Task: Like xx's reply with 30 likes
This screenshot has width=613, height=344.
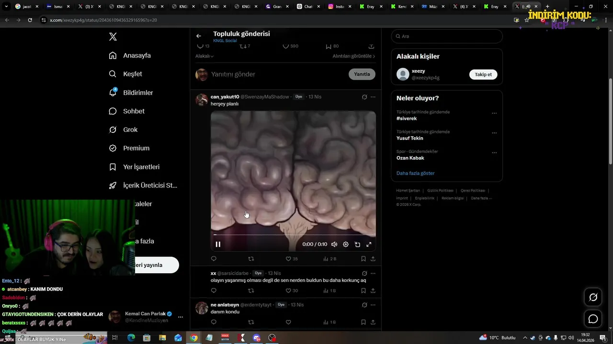Action: point(288,290)
